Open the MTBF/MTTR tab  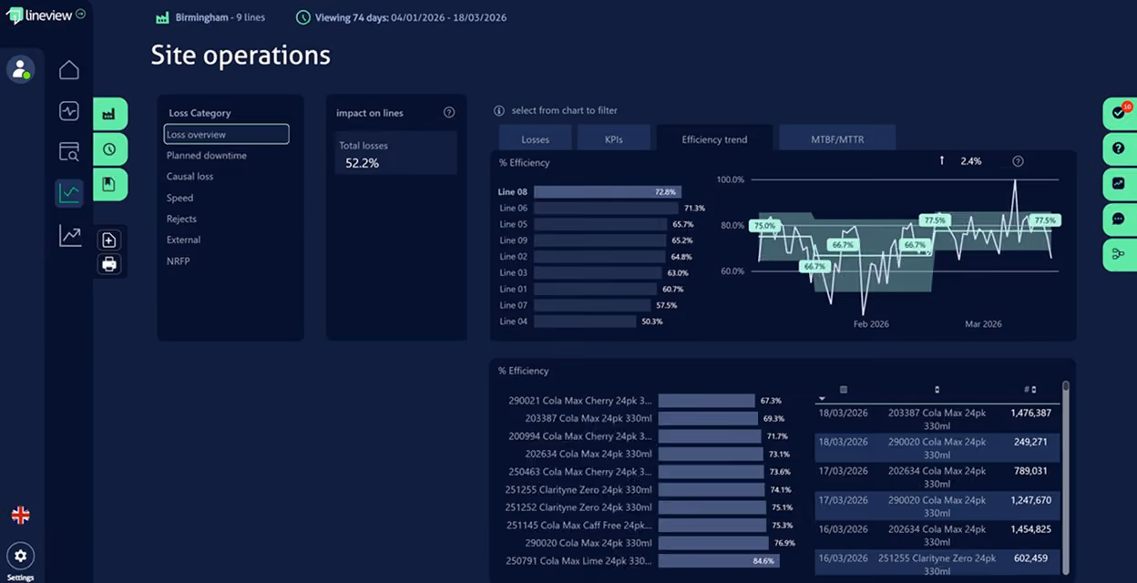[837, 139]
